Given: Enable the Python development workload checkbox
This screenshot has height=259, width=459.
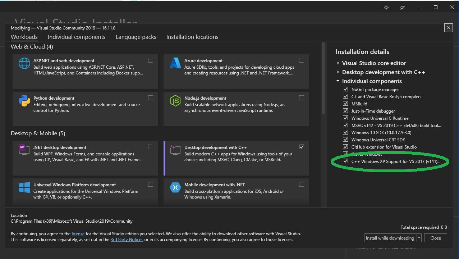Looking at the screenshot, I should click(150, 97).
